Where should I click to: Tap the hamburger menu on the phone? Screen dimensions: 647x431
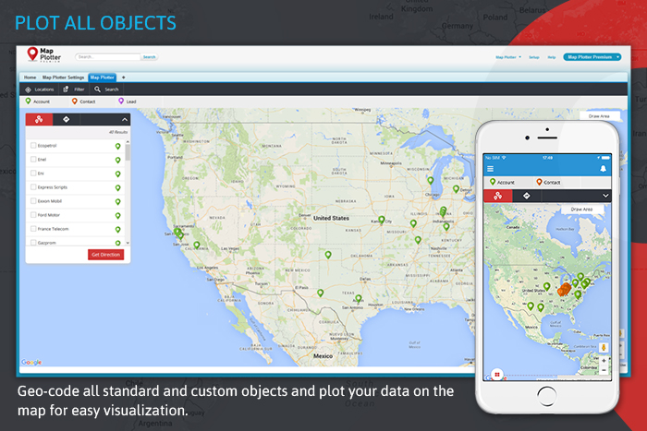click(x=491, y=169)
